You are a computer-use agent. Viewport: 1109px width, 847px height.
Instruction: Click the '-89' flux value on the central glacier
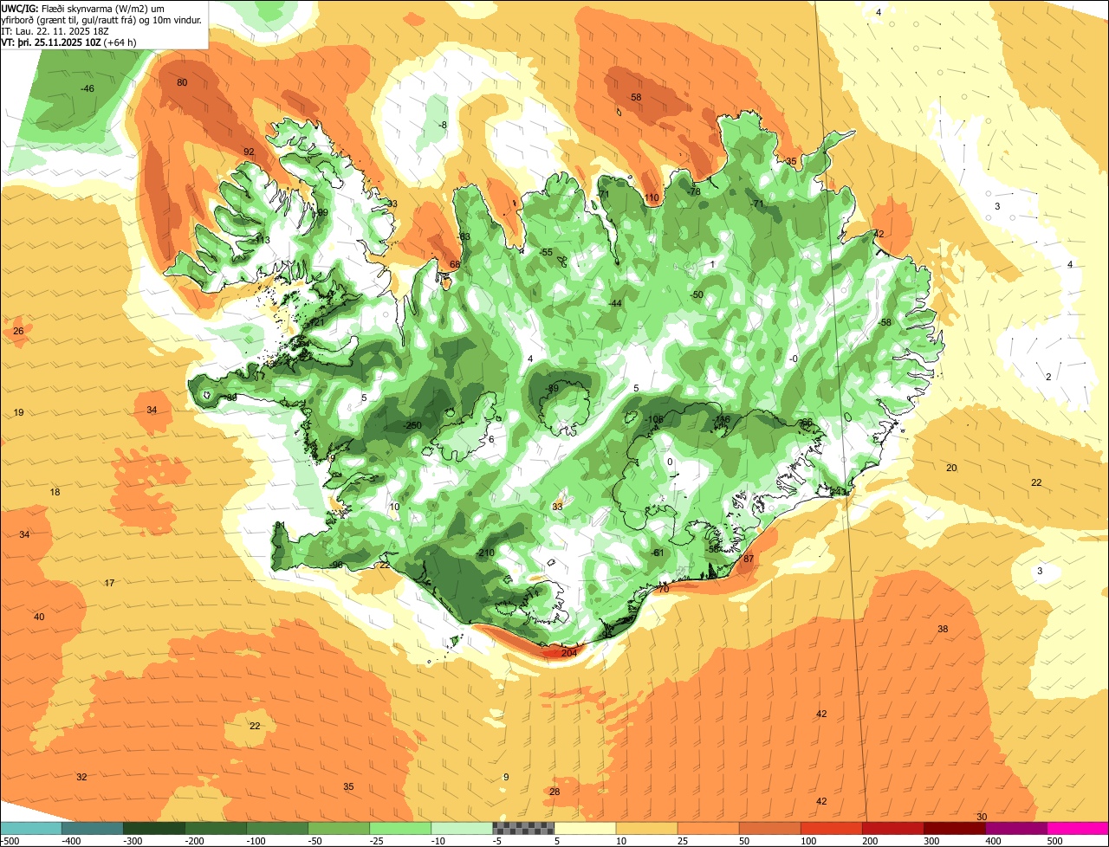click(553, 388)
